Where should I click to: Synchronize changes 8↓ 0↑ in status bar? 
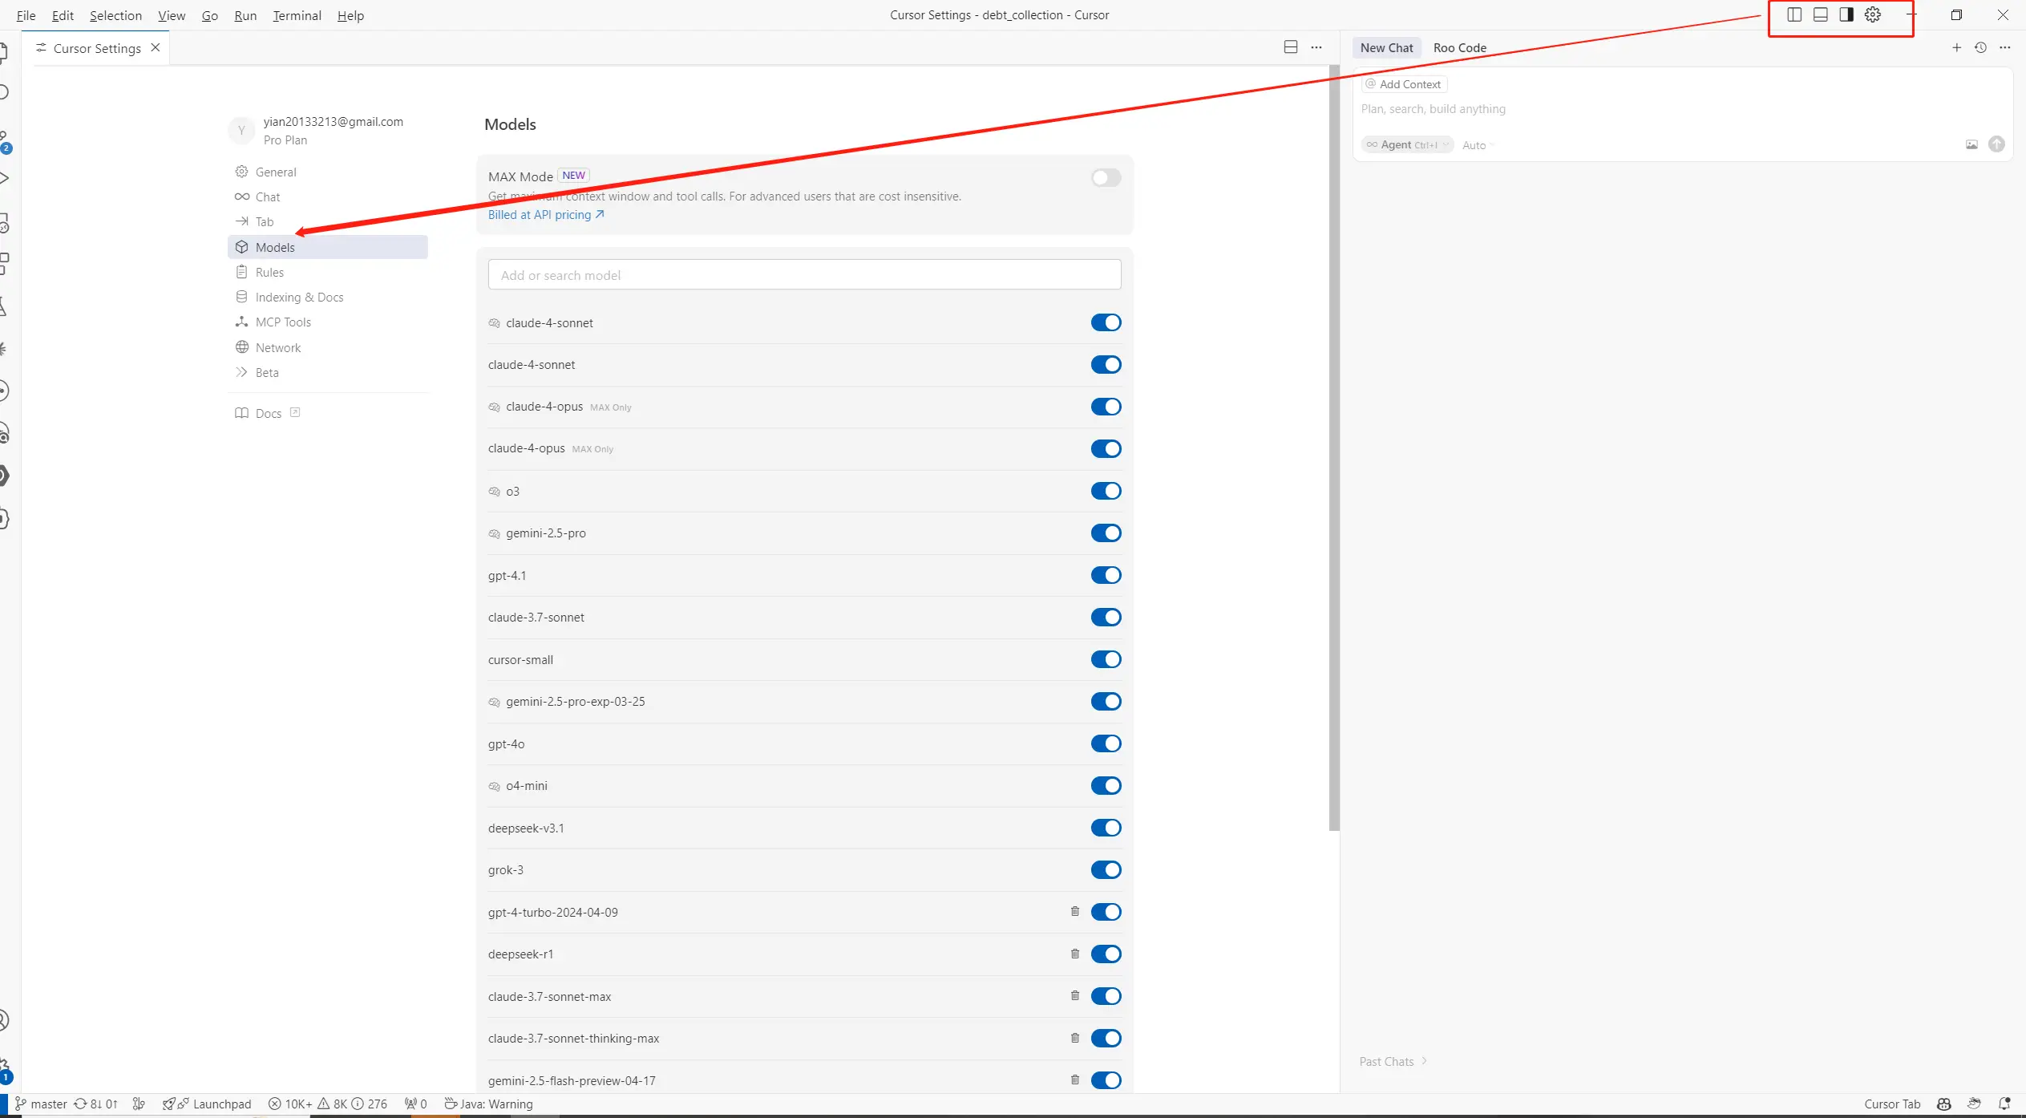[96, 1104]
